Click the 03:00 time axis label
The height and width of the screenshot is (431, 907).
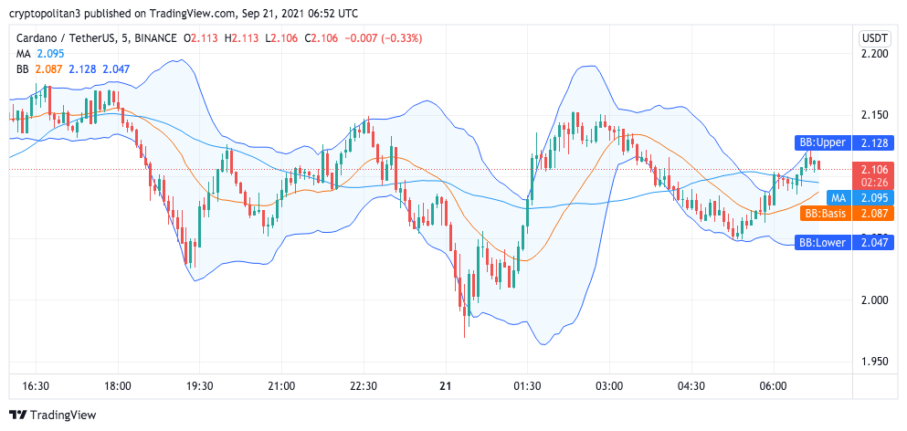pyautogui.click(x=609, y=386)
